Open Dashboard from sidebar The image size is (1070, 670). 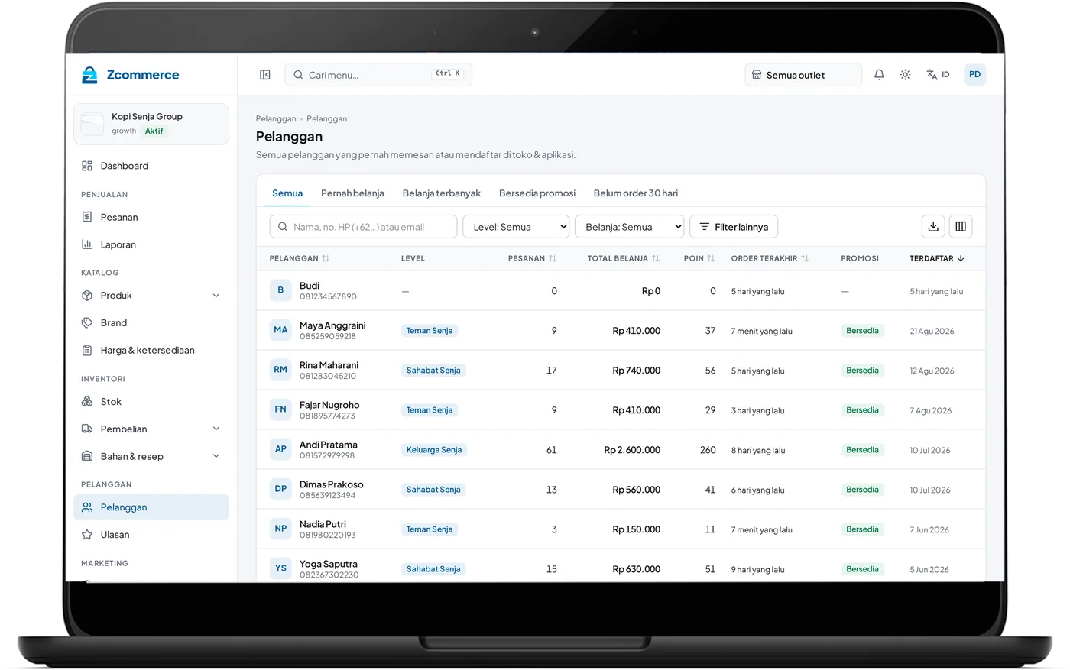[151, 166]
